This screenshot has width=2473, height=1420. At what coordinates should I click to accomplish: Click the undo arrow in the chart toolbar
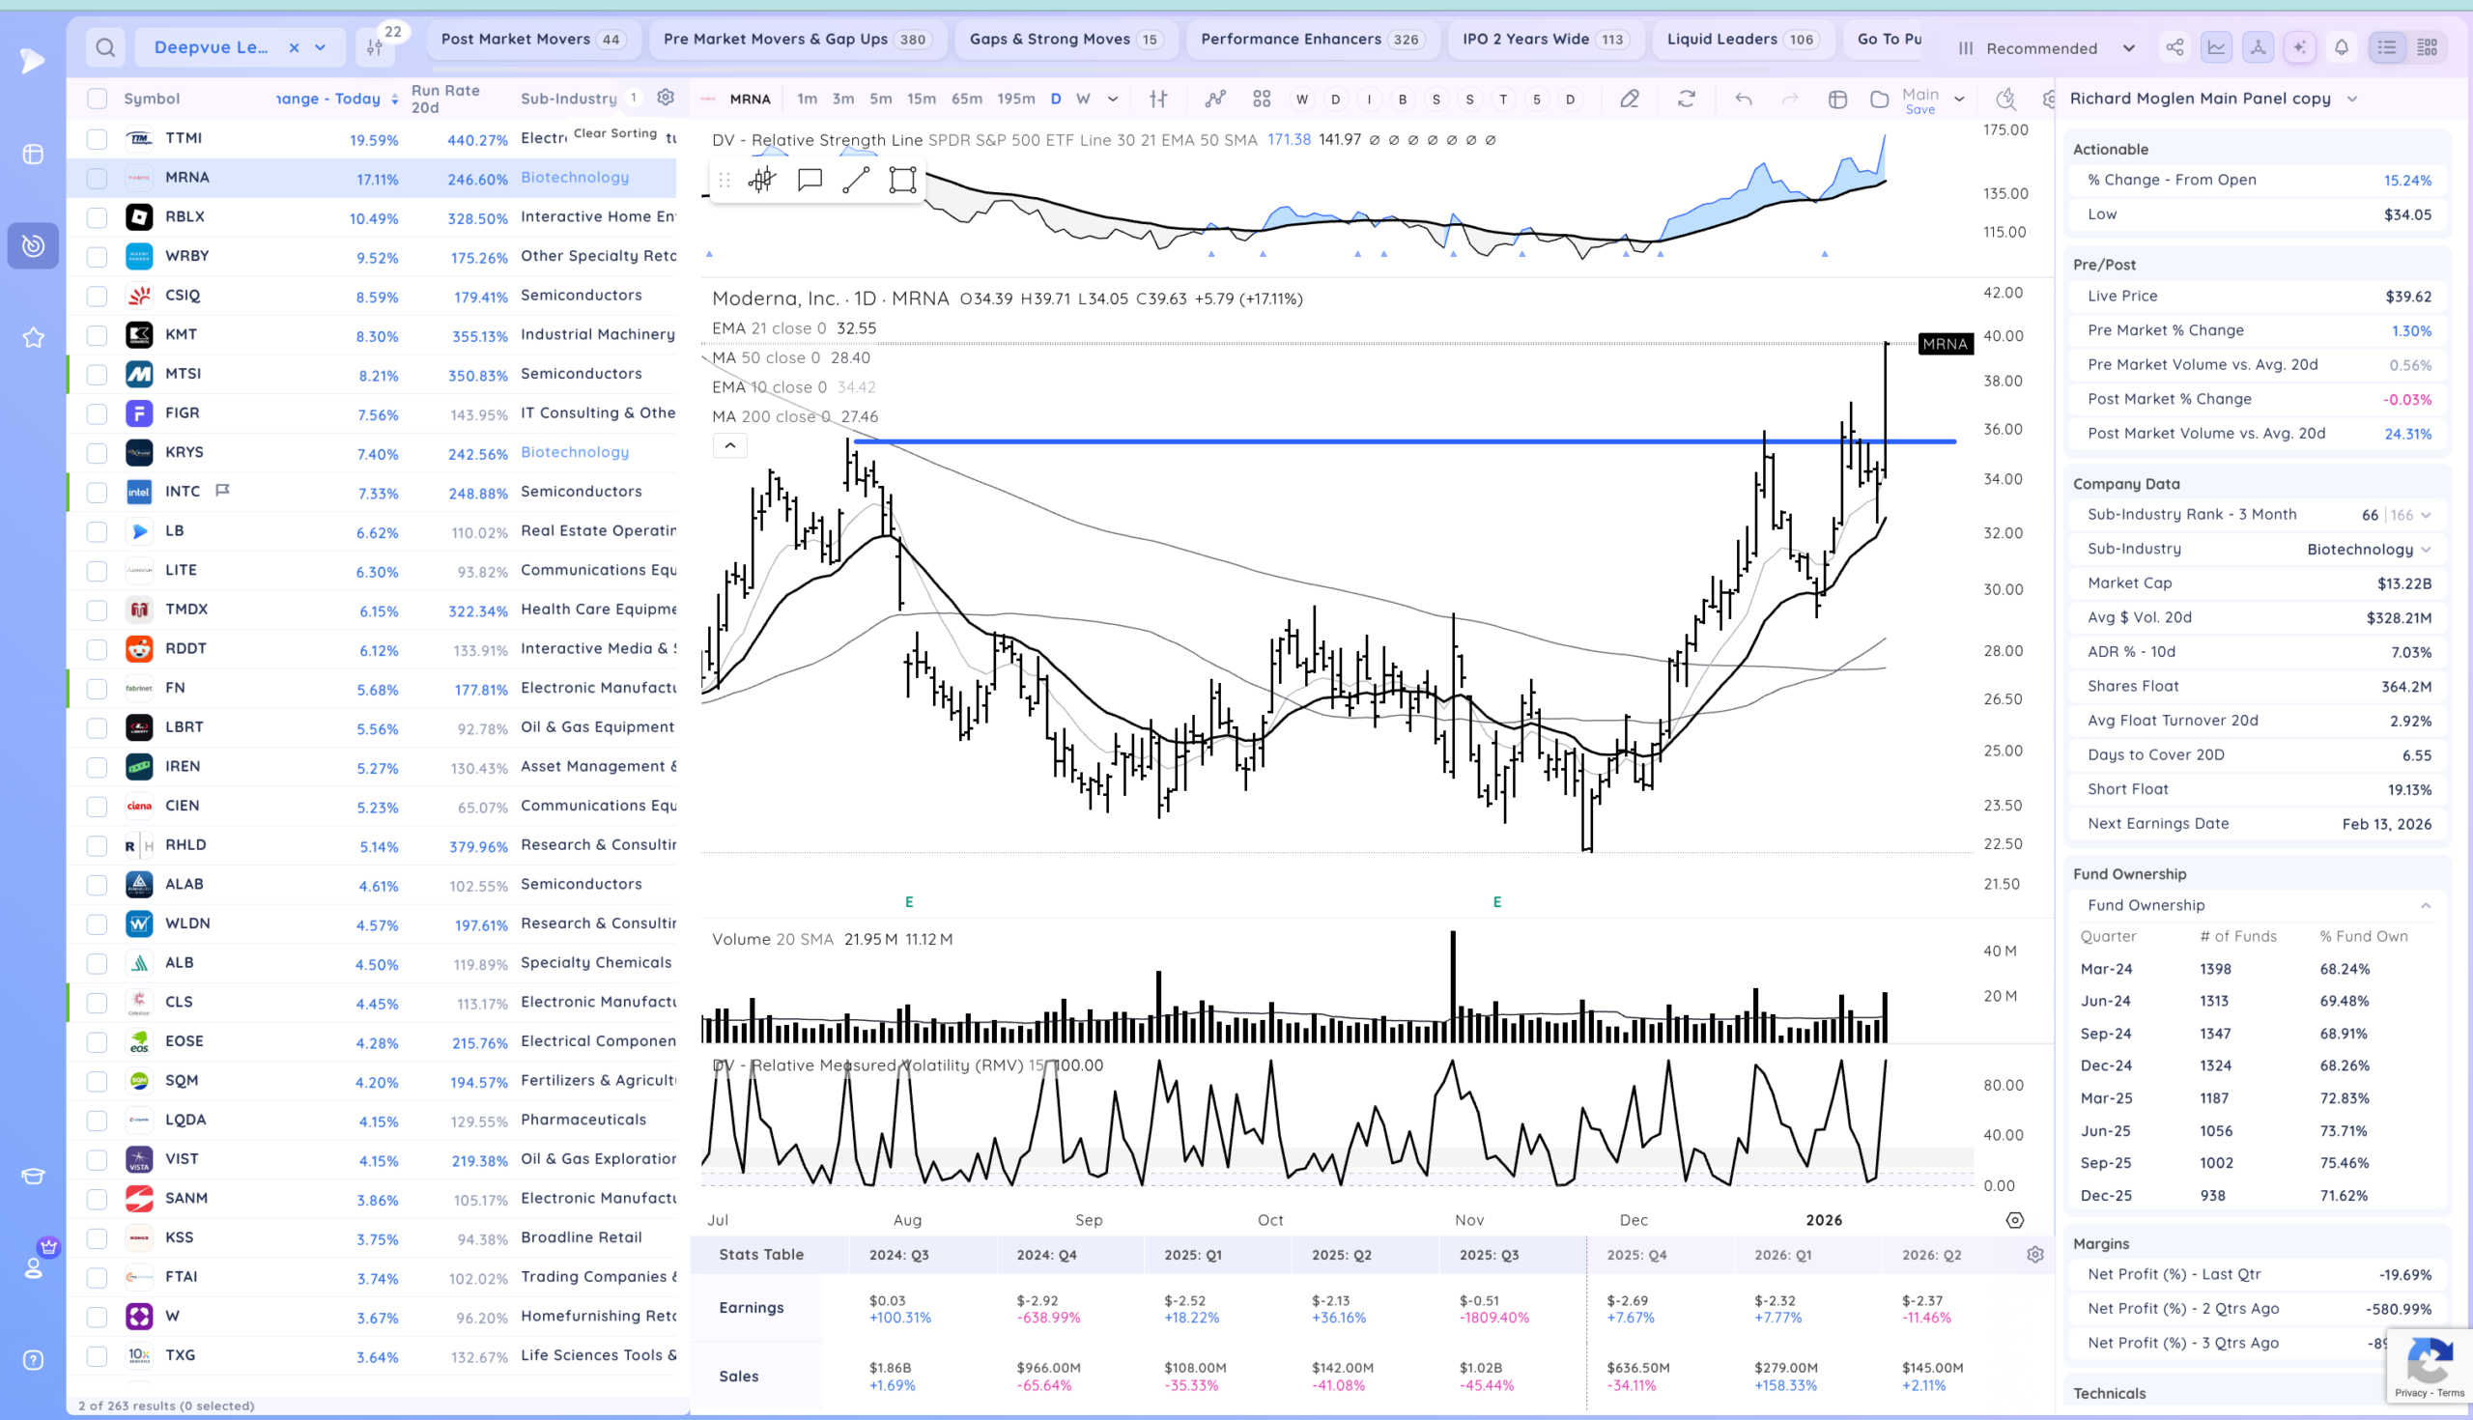pyautogui.click(x=1743, y=99)
